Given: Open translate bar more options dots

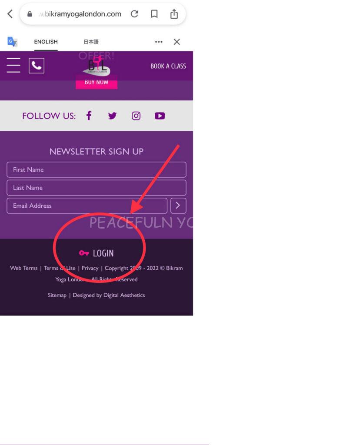Looking at the screenshot, I should [159, 42].
